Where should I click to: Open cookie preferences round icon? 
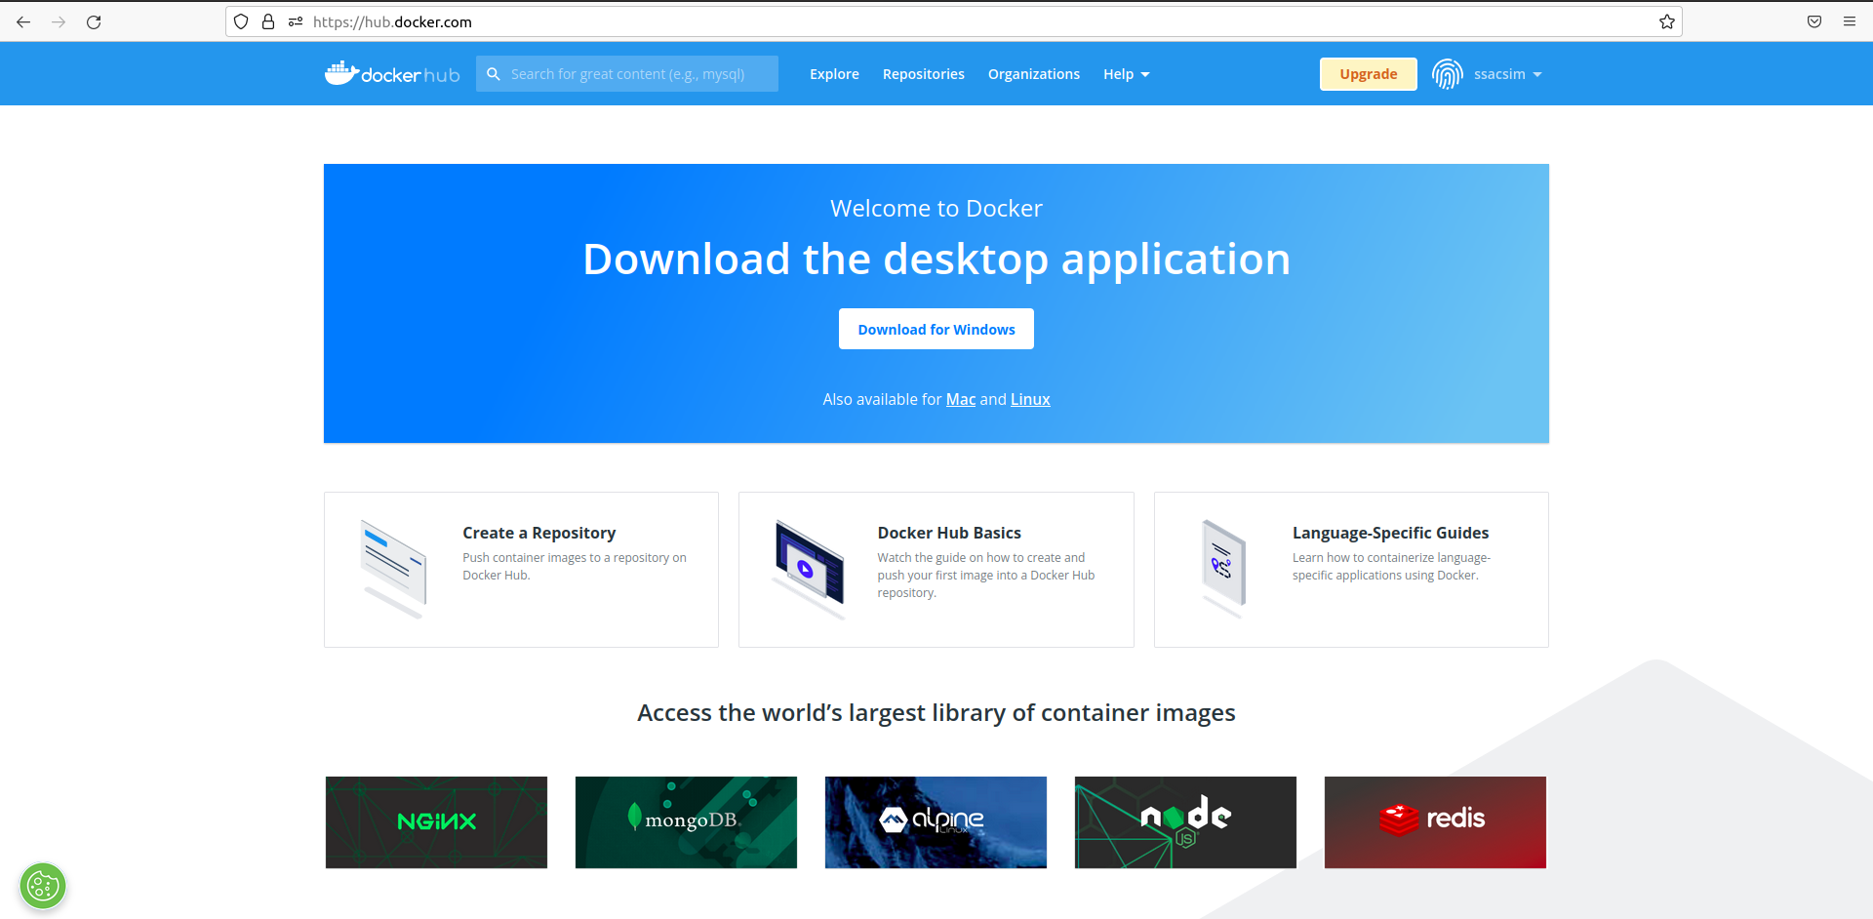tap(43, 886)
